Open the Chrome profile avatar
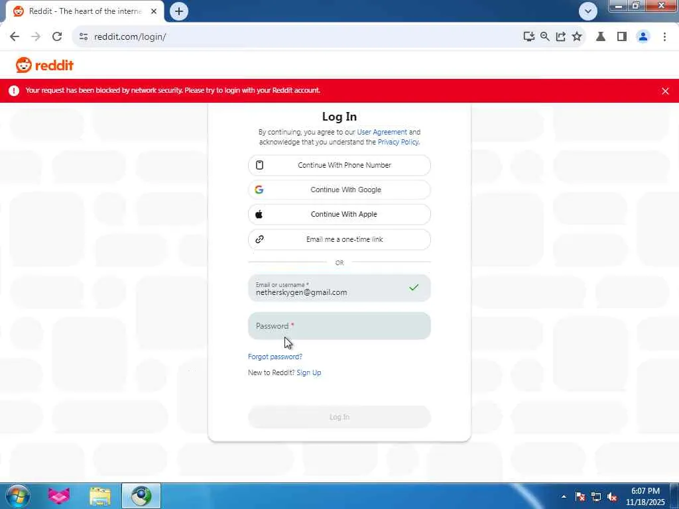This screenshot has width=679, height=509. click(x=643, y=37)
